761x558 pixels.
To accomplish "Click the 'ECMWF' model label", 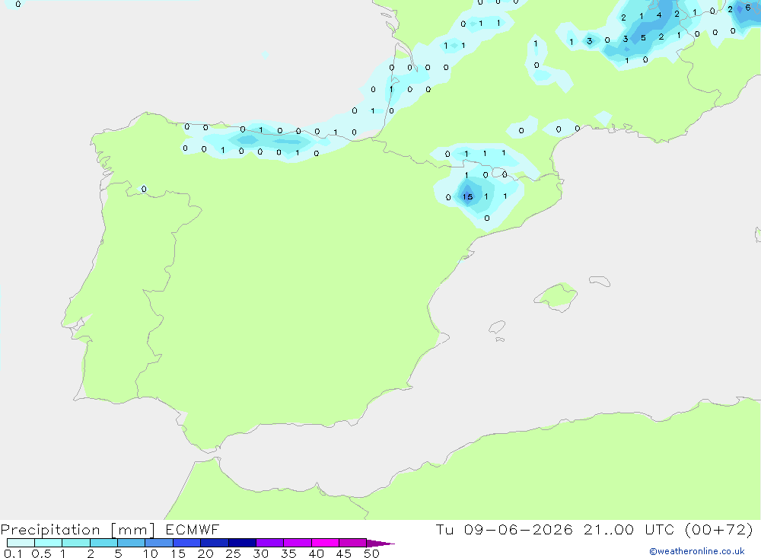I will [193, 529].
